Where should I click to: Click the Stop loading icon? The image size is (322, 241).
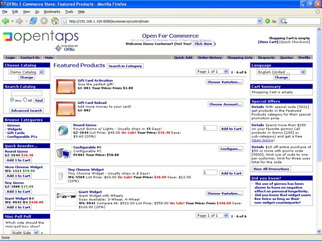[44, 21]
